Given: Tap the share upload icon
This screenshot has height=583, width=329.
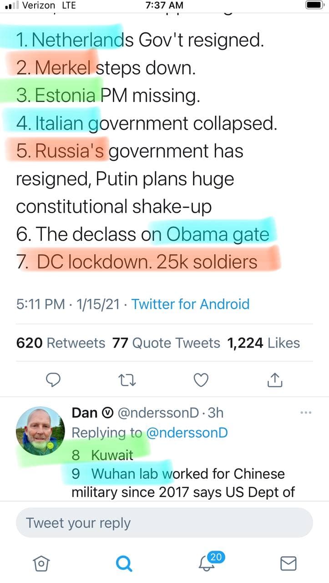Looking at the screenshot, I should [x=275, y=379].
